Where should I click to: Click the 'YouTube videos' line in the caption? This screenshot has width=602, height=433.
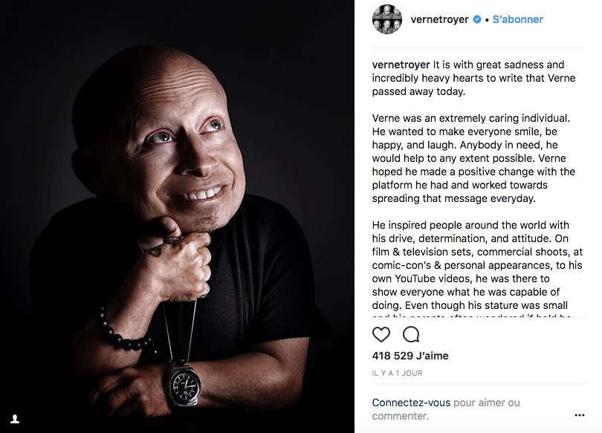pos(461,279)
